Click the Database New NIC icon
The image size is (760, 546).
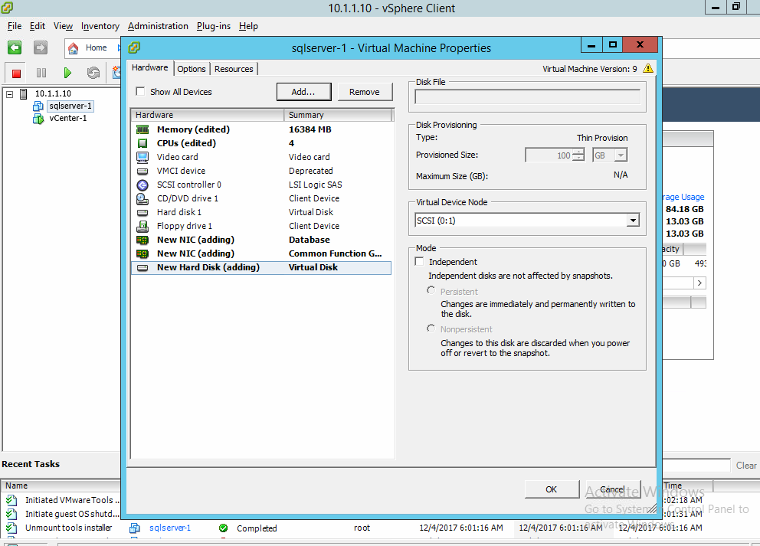tap(142, 240)
